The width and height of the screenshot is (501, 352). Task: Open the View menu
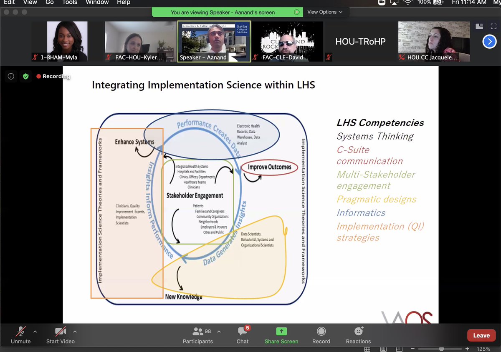point(30,2)
